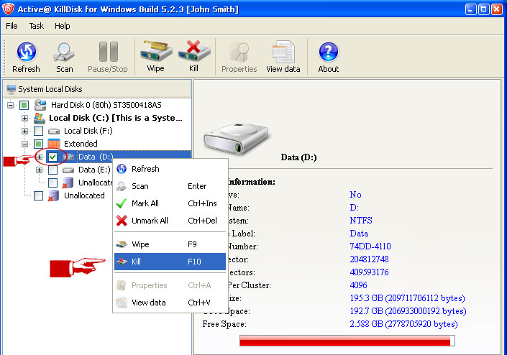Uncheck the Data (D:) checkbox
Screen dimensions: 507x355
(52, 157)
